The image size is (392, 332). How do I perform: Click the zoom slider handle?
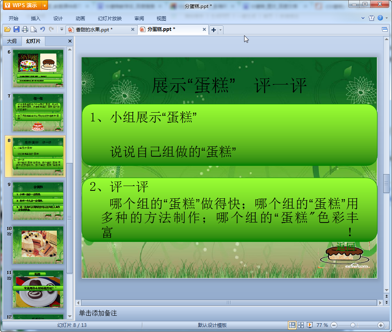(x=353, y=325)
